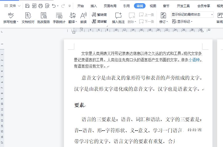Click the Print icon
This screenshot has width=223, height=147.
(x=40, y=6)
